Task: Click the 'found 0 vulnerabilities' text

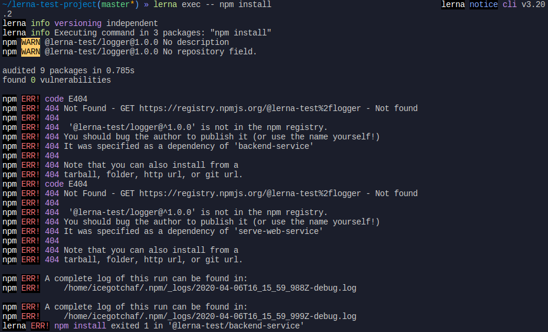Action: point(57,80)
